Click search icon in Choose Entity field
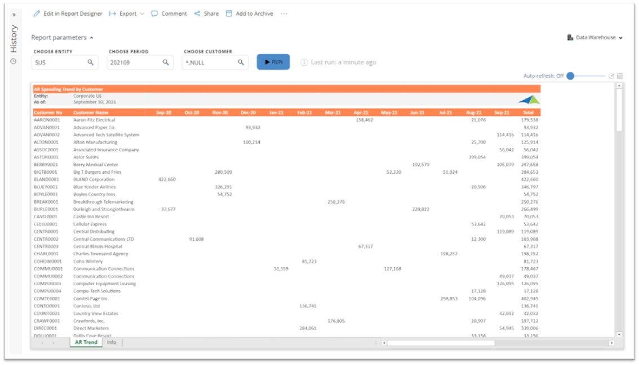The width and height of the screenshot is (639, 365). 90,62
